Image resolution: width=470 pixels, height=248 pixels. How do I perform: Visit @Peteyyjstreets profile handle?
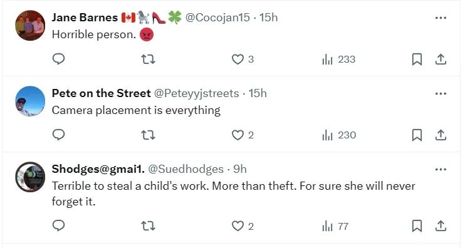coord(196,93)
